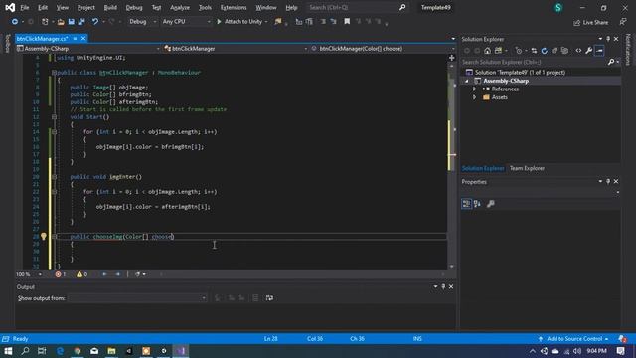Expand the References node
636x358 pixels.
click(474, 89)
